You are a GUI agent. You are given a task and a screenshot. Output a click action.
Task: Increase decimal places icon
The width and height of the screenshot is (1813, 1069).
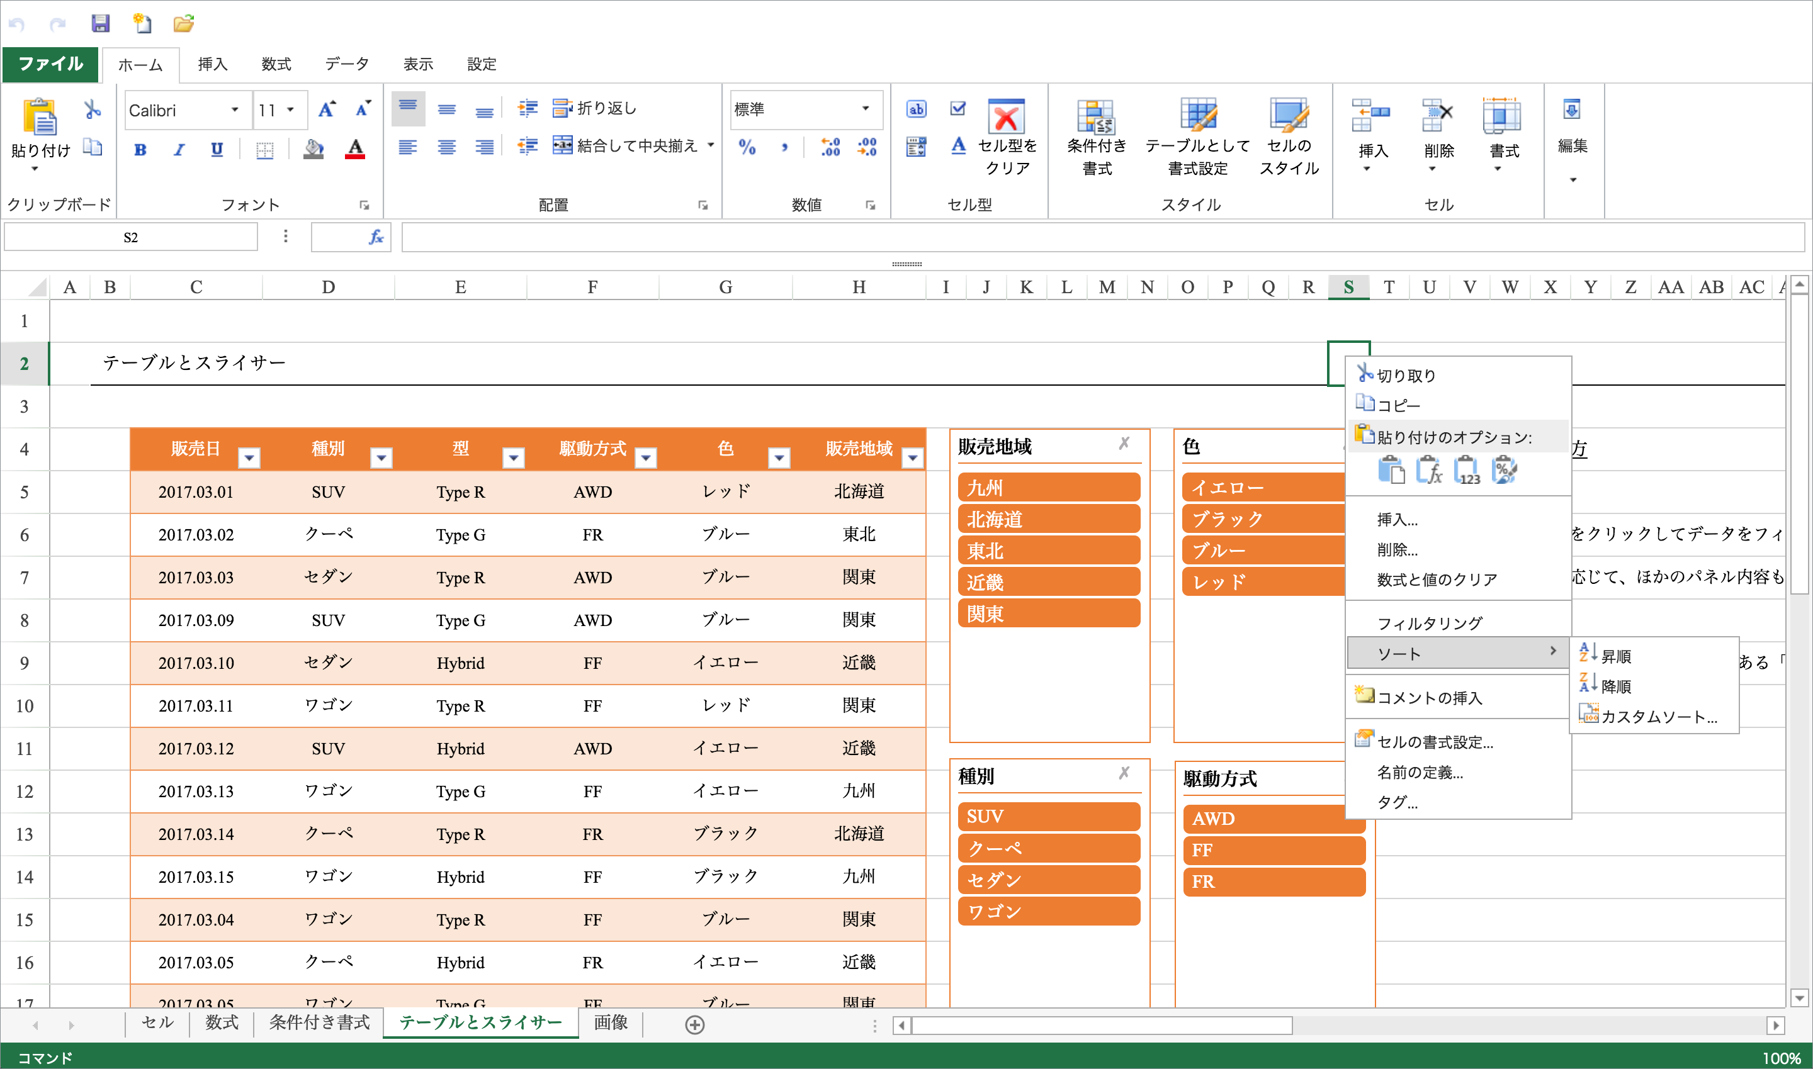click(x=830, y=147)
